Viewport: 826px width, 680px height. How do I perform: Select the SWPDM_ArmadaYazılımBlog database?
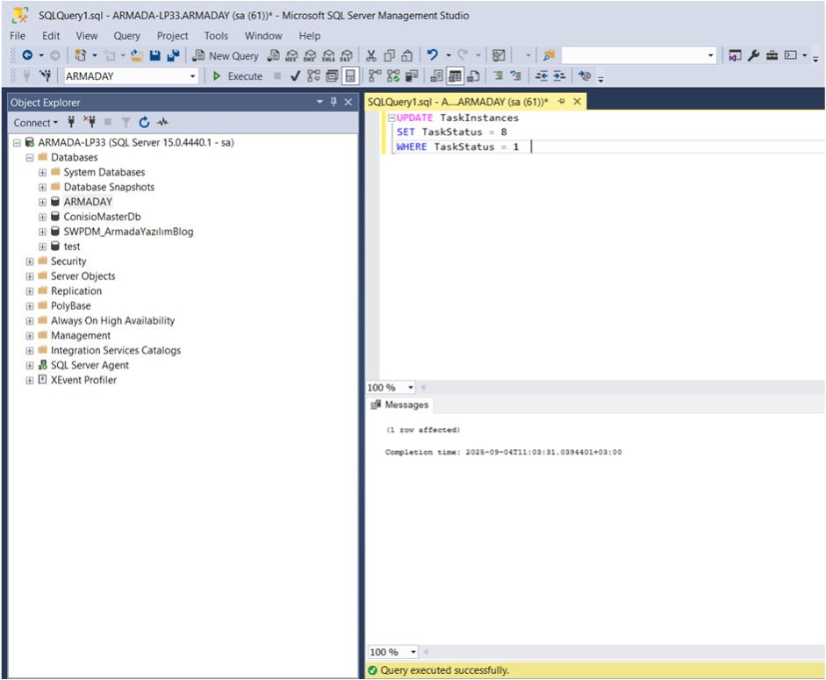[x=128, y=232]
